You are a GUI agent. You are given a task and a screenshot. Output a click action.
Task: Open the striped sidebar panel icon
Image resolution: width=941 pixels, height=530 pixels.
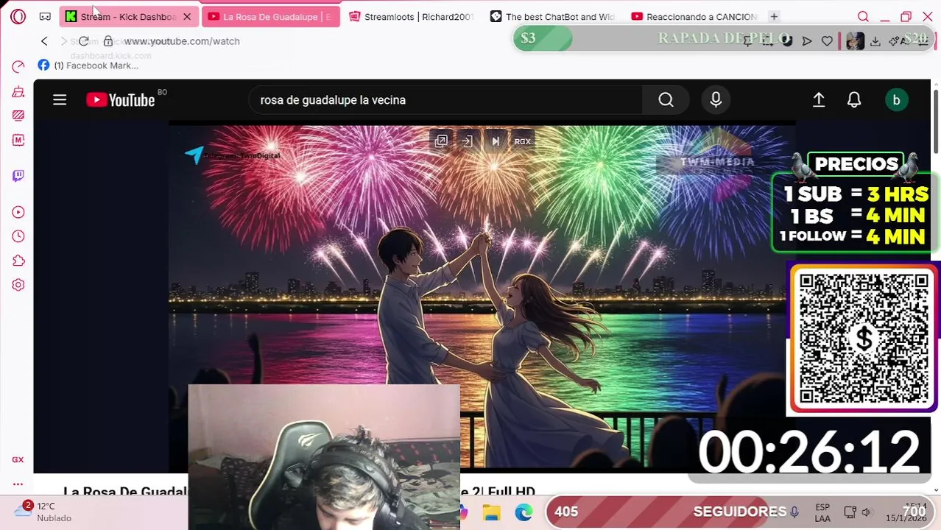coord(18,116)
